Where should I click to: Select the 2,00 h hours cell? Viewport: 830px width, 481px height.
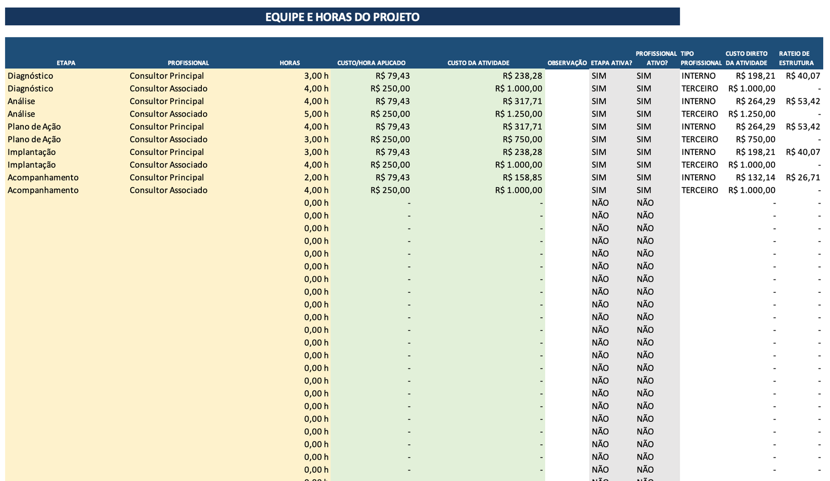[316, 177]
